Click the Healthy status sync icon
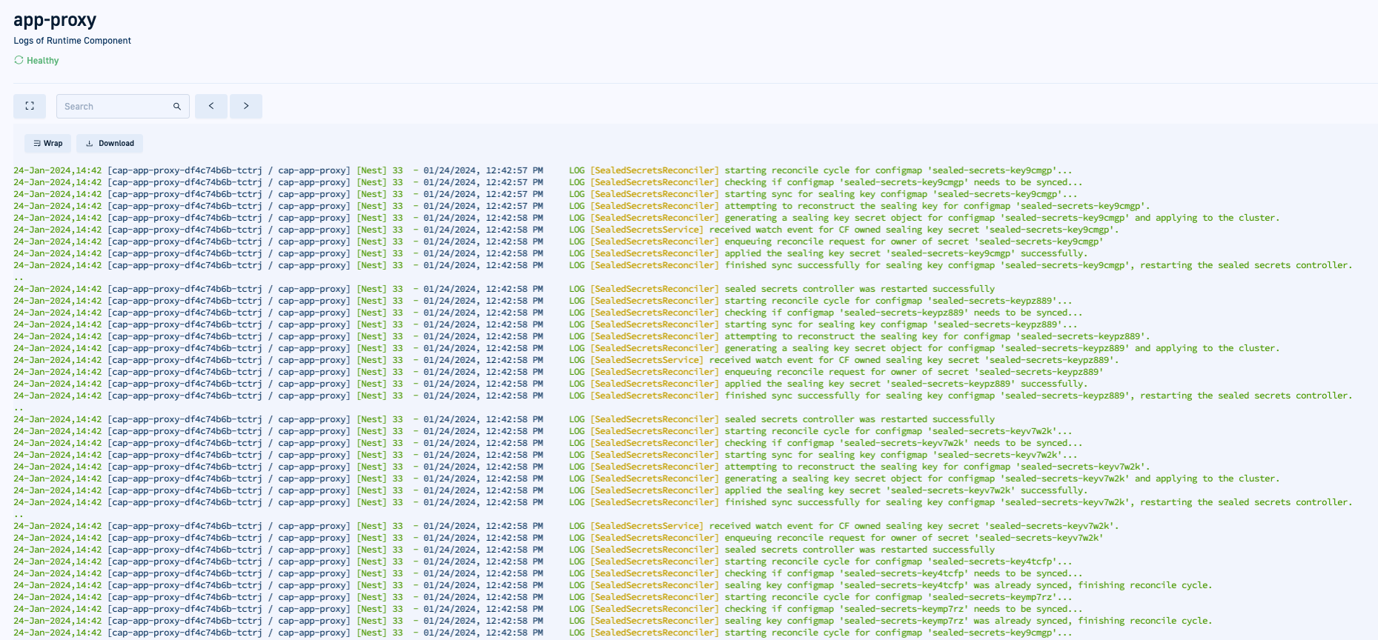Image resolution: width=1378 pixels, height=640 pixels. coord(19,60)
